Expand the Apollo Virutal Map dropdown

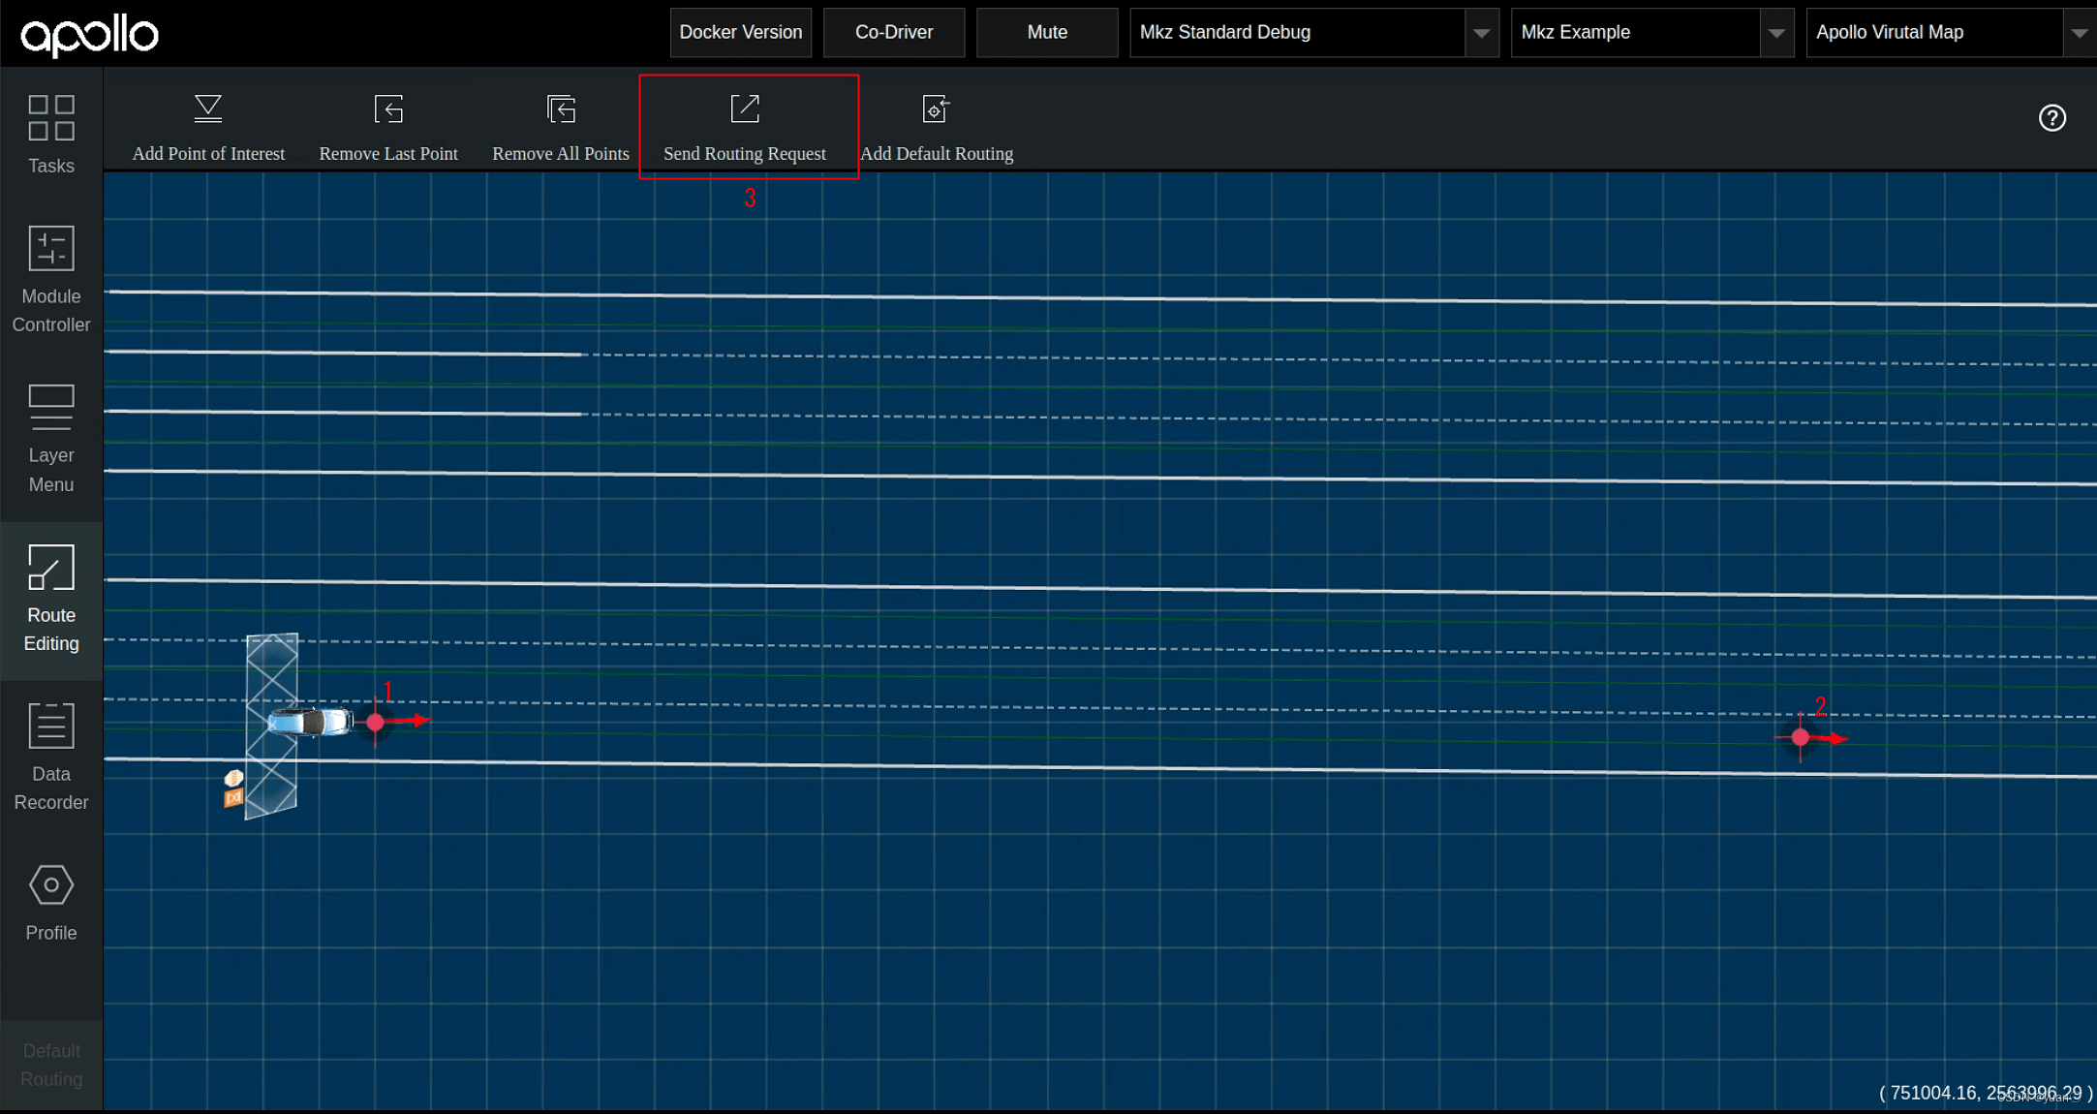pos(2079,33)
